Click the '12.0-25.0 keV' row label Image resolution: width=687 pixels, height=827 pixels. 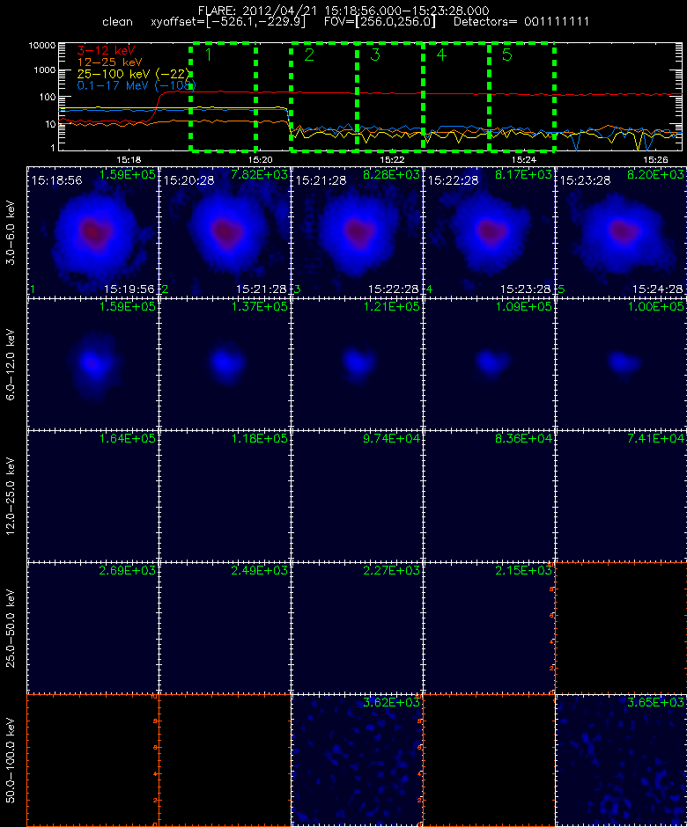click(11, 496)
